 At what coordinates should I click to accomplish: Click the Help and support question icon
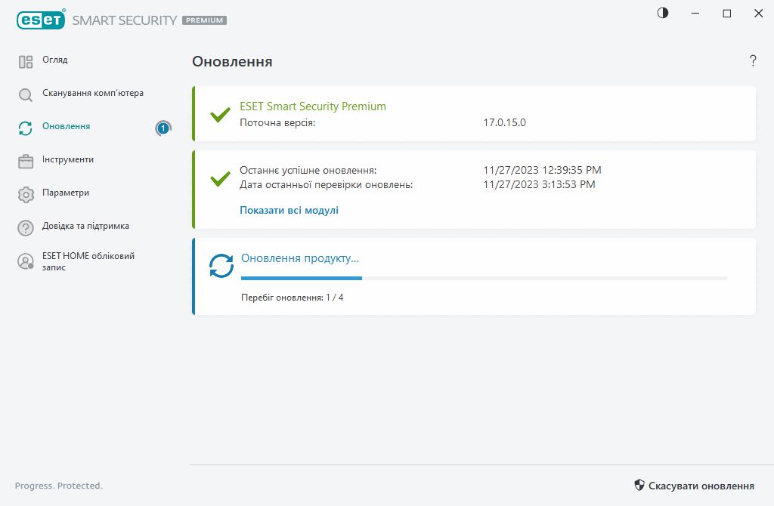tap(26, 227)
